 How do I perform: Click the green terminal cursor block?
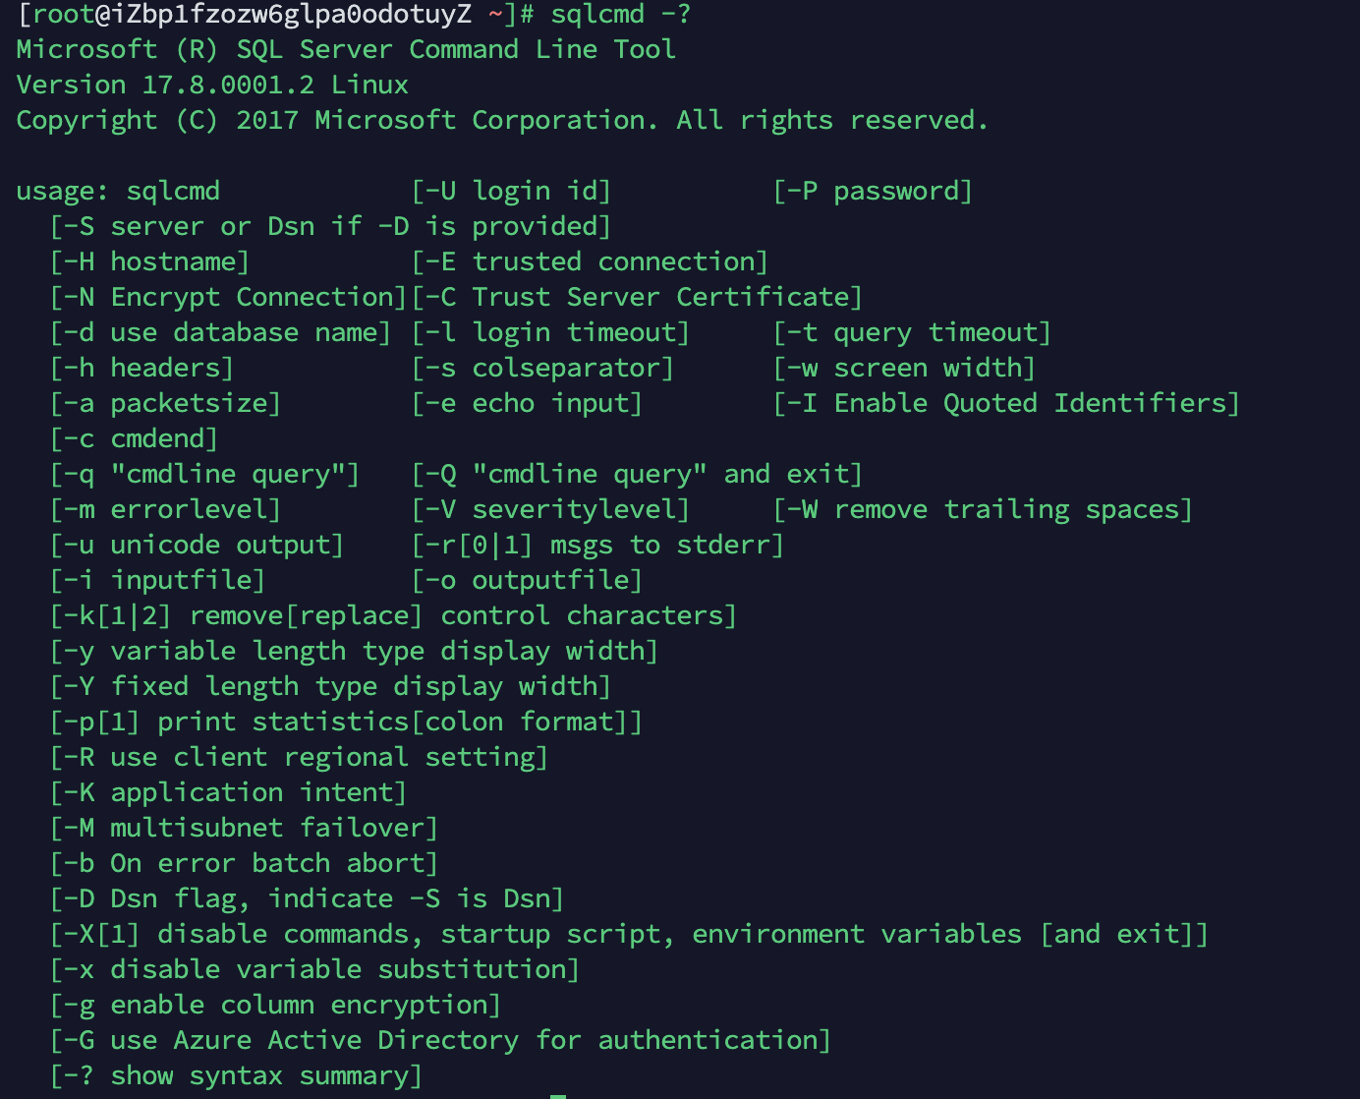pyautogui.click(x=558, y=1096)
